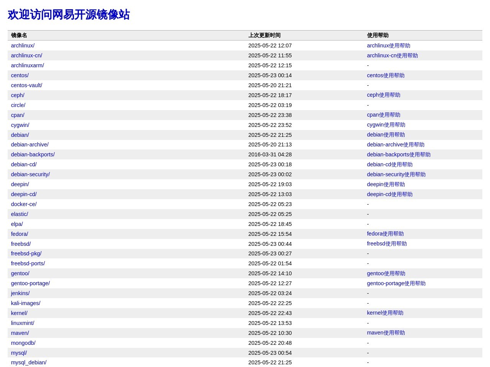
Task: Open the freebsd/ mirror link
Action: (21, 244)
